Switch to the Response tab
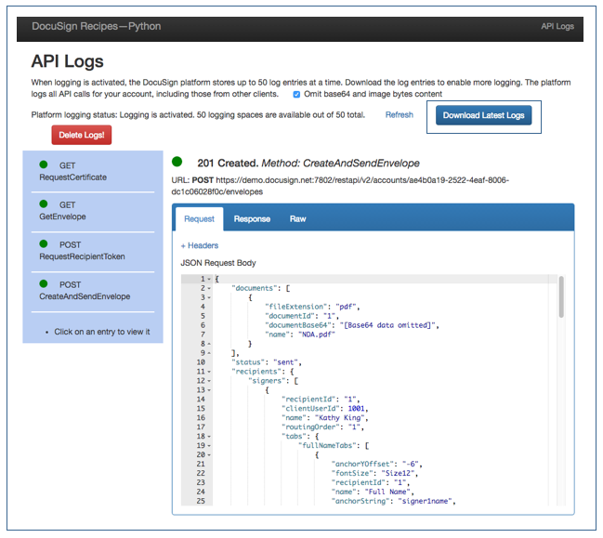 252,218
